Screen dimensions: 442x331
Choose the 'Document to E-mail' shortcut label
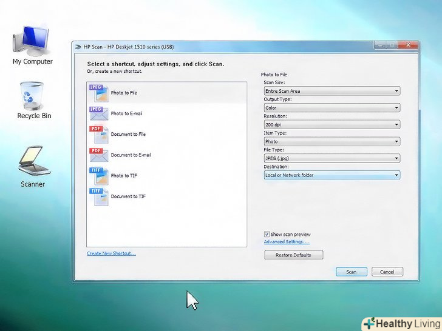pyautogui.click(x=131, y=155)
